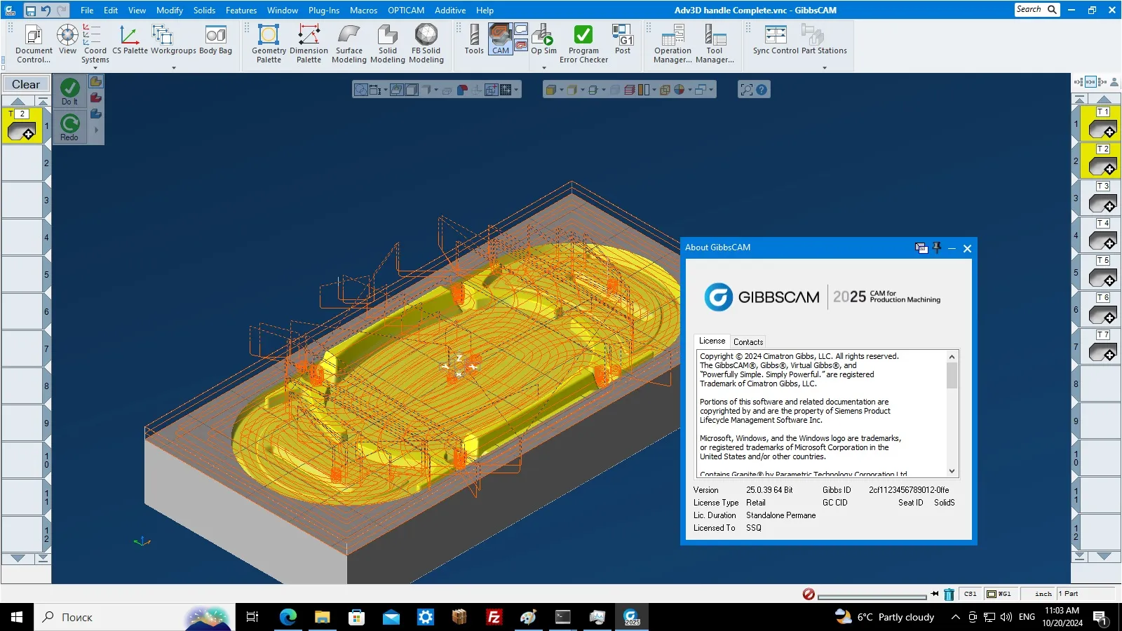Run the Program Error Checker
The width and height of the screenshot is (1122, 631).
583,44
